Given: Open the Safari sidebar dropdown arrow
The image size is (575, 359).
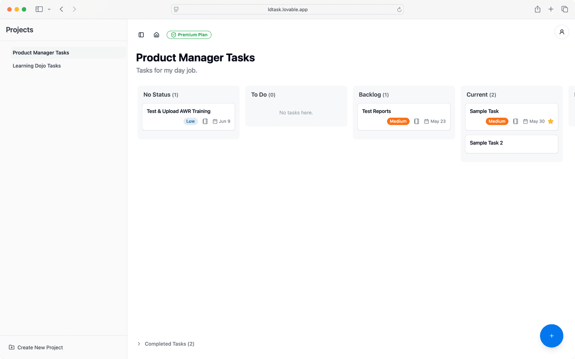Looking at the screenshot, I should (49, 9).
